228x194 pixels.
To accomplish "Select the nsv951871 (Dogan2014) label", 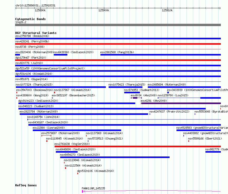I will click(32, 79).
